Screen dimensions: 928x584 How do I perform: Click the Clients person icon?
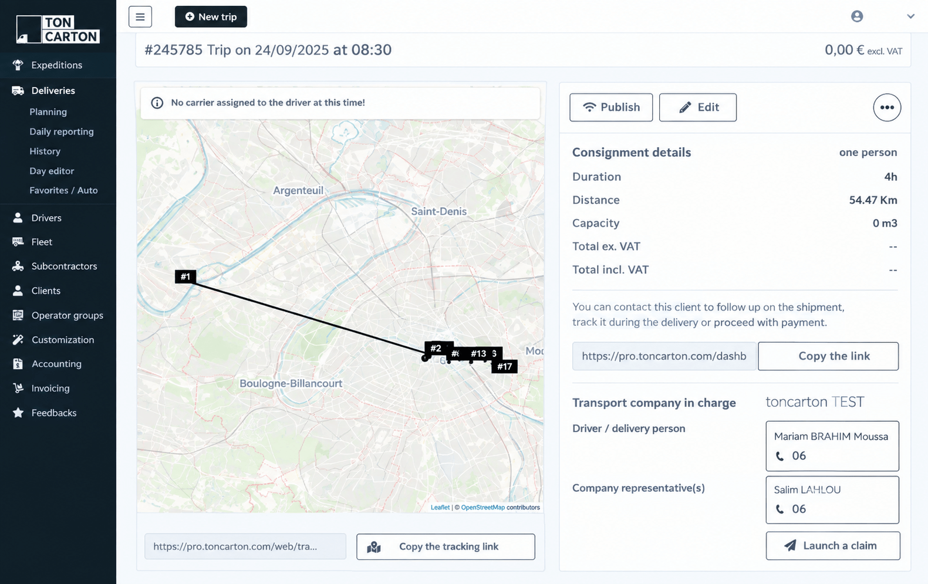pyautogui.click(x=18, y=291)
